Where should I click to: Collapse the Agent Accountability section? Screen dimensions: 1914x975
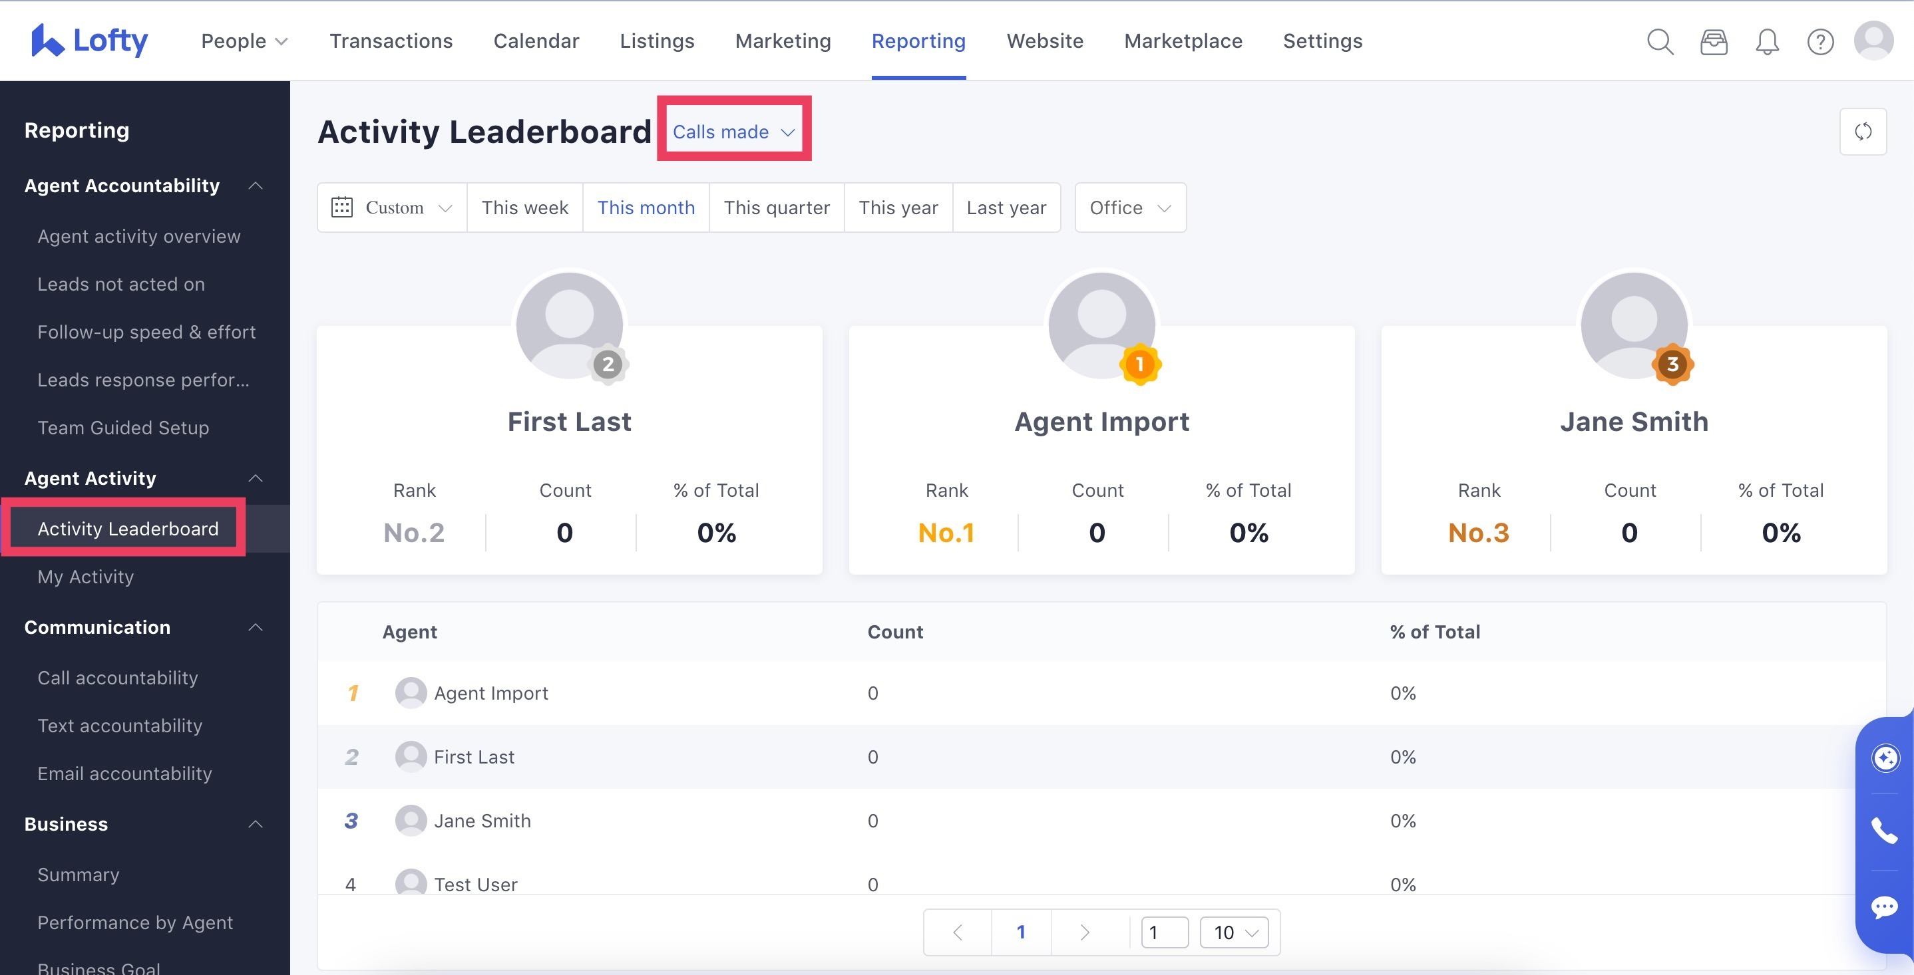256,186
